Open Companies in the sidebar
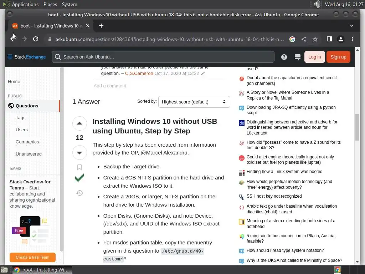The width and height of the screenshot is (365, 274). (x=27, y=142)
